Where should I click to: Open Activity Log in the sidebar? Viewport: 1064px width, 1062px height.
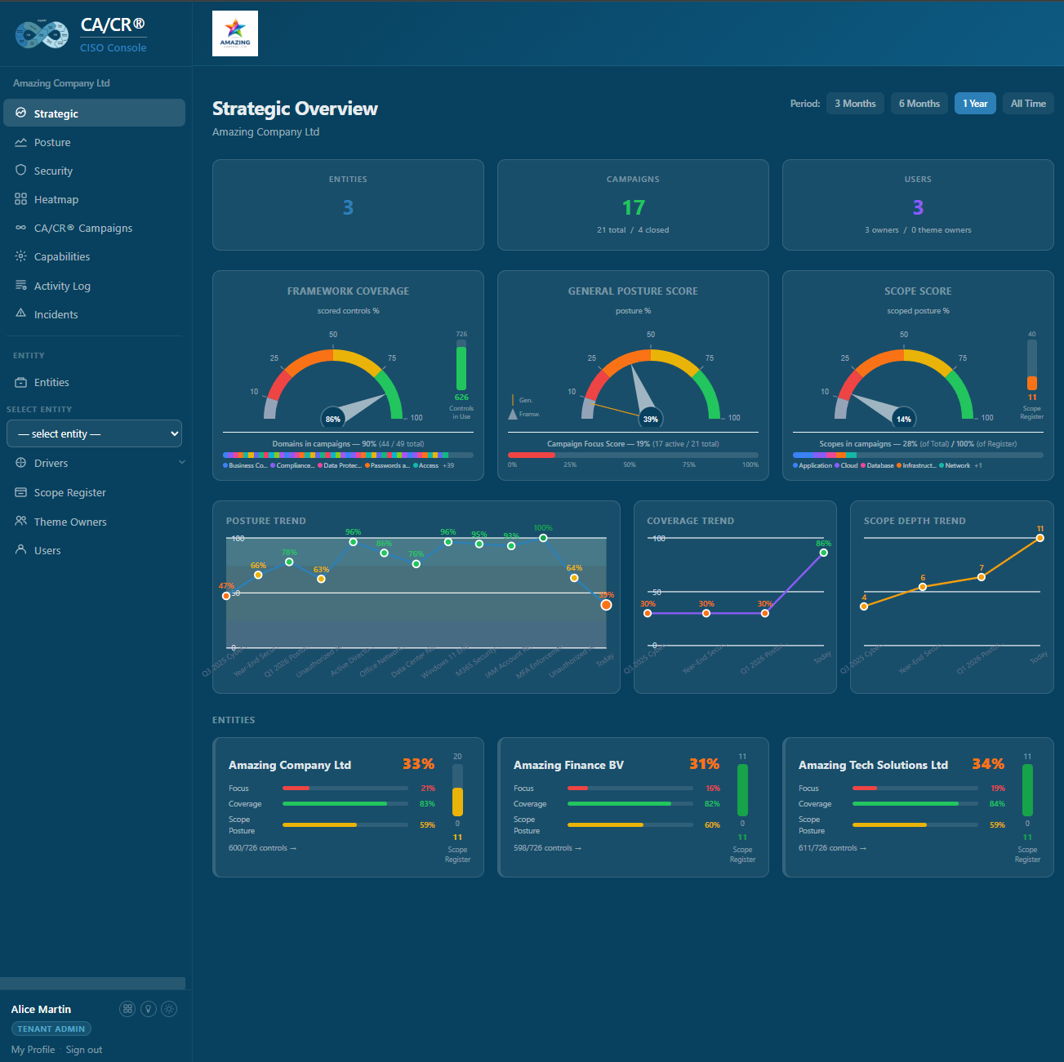pos(94,286)
